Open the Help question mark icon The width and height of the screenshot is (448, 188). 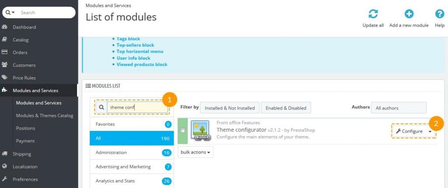point(439,14)
